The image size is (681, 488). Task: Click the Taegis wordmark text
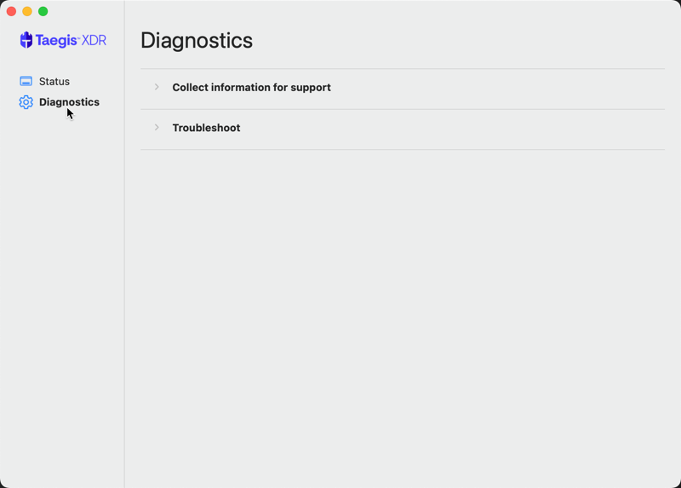56,40
